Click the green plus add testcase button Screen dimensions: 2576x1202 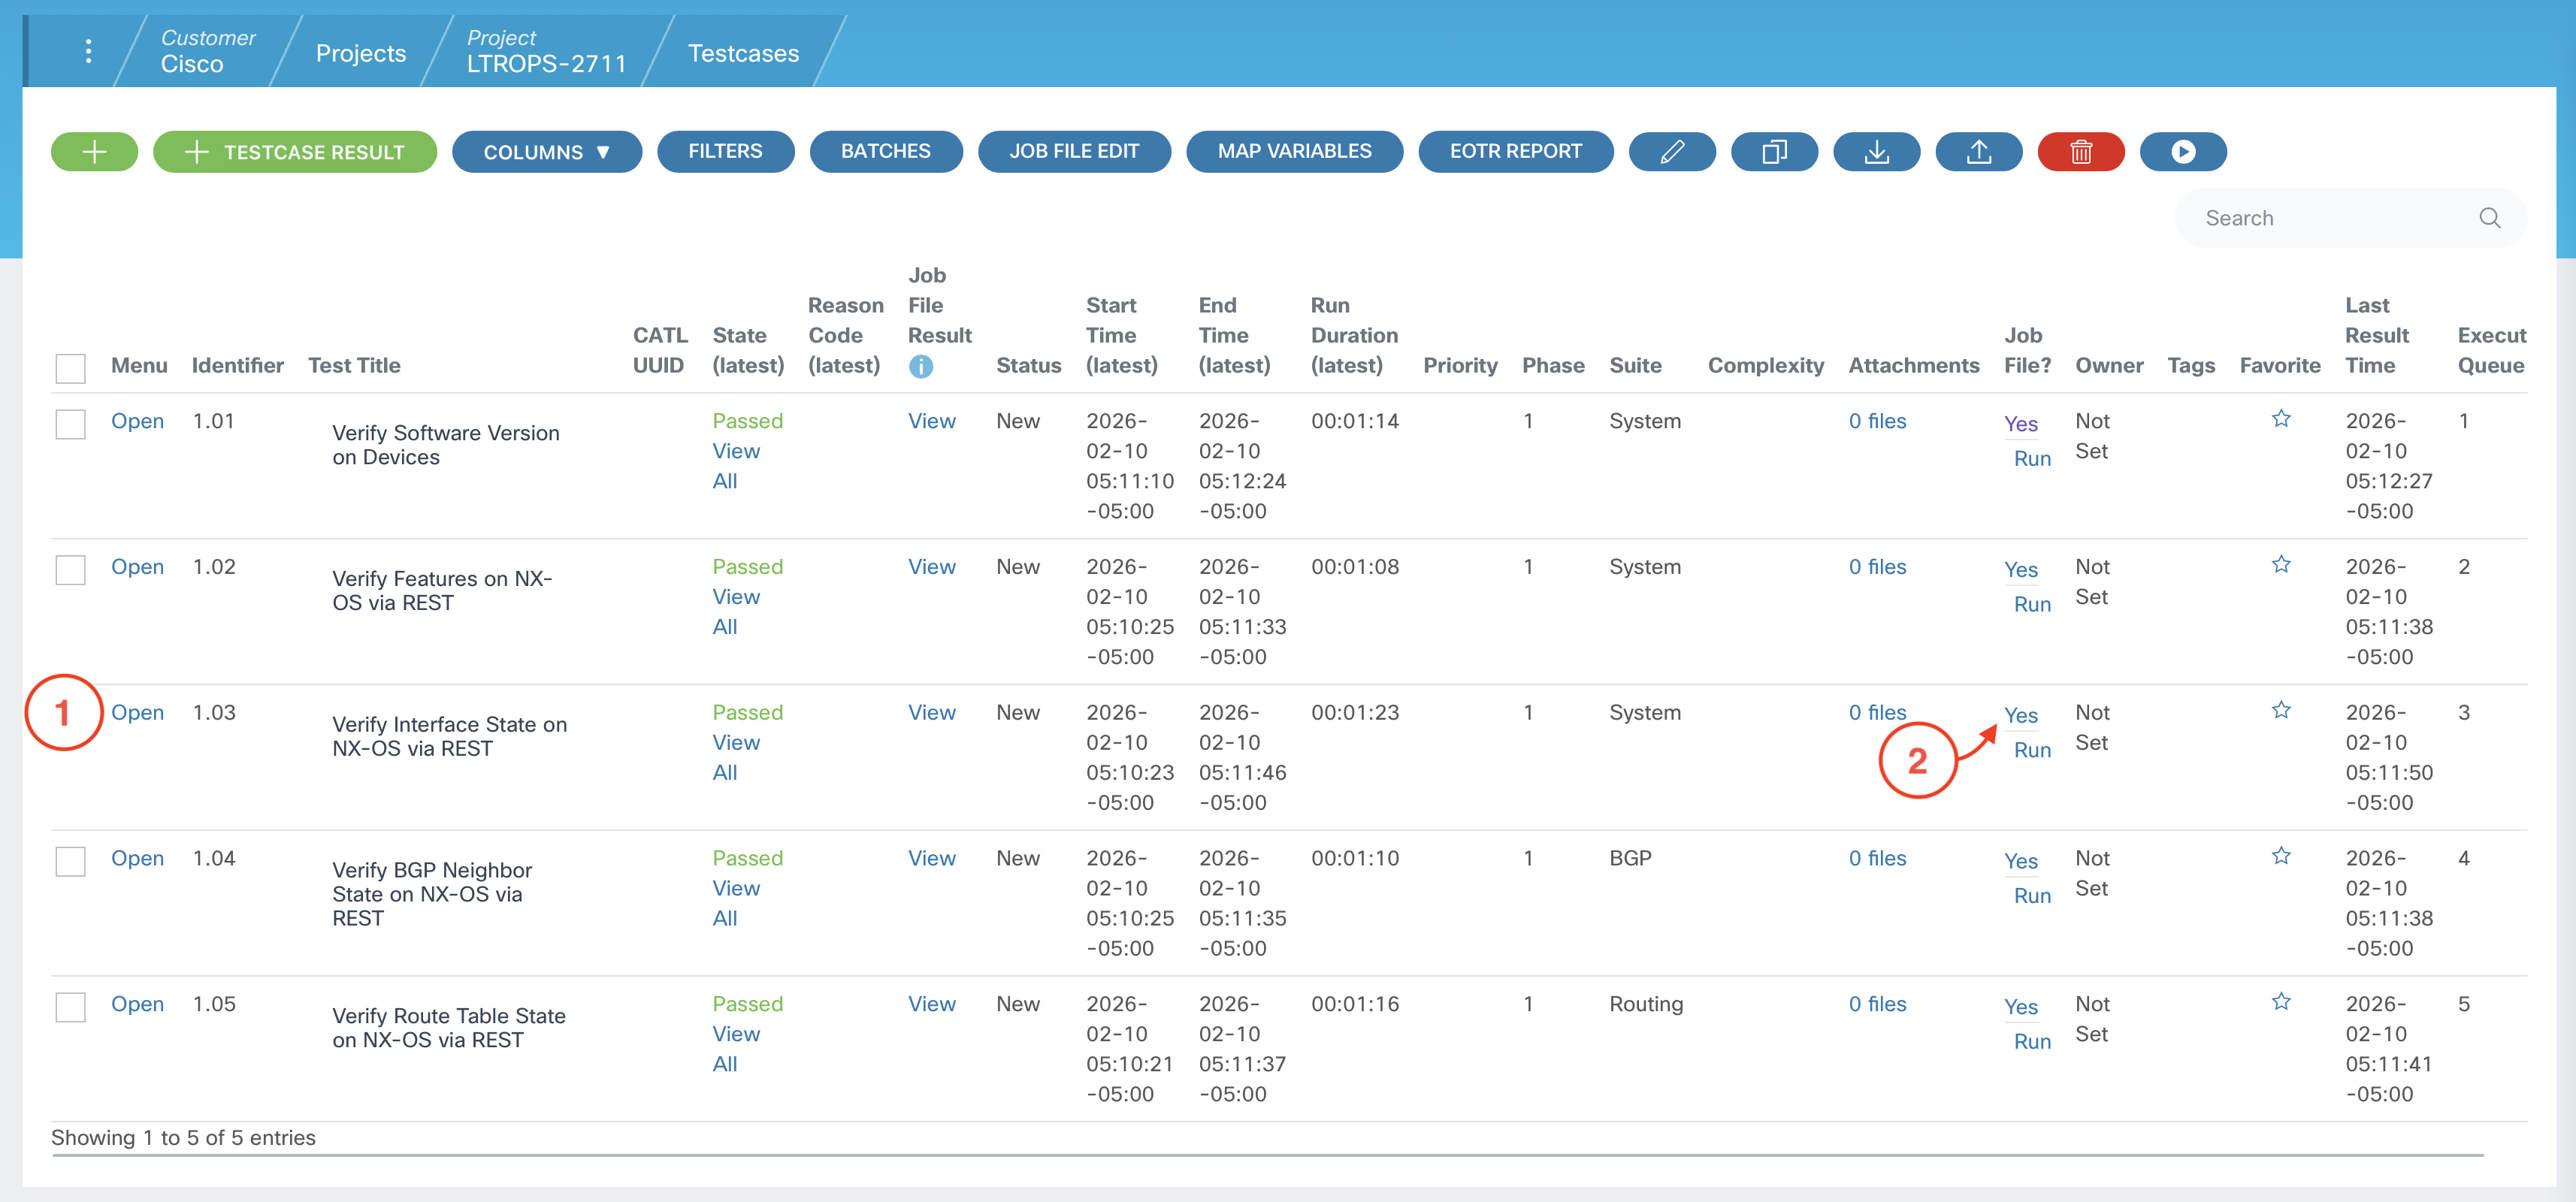94,152
